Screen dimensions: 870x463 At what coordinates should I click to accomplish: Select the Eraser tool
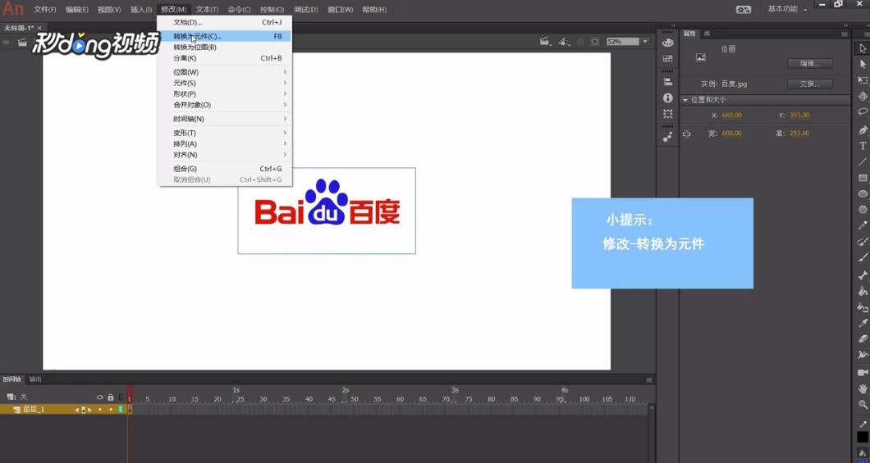(x=863, y=339)
